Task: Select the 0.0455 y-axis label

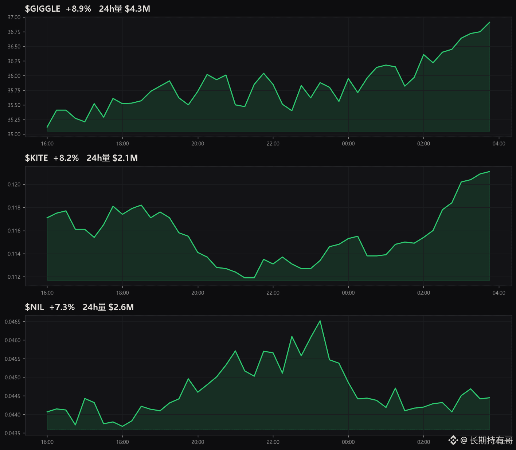Action: (x=13, y=359)
